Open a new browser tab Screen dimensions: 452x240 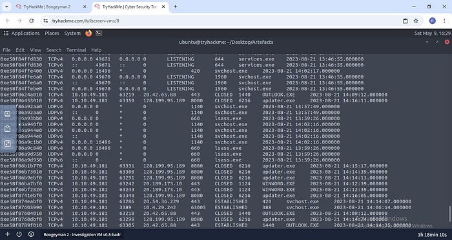[x=175, y=6]
